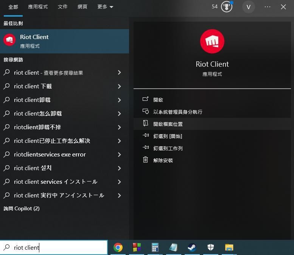Open the notepad-like app on taskbar

(173, 247)
